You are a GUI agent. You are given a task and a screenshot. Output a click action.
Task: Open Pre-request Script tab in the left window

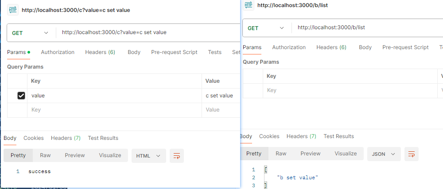pyautogui.click(x=174, y=52)
